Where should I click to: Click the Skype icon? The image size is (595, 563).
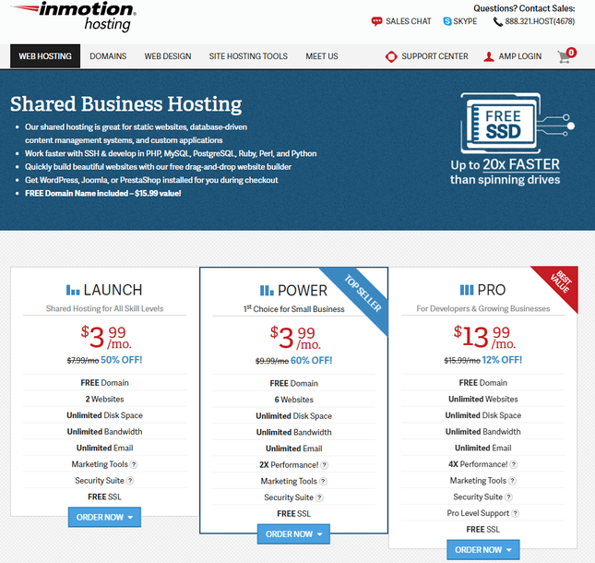pyautogui.click(x=447, y=21)
